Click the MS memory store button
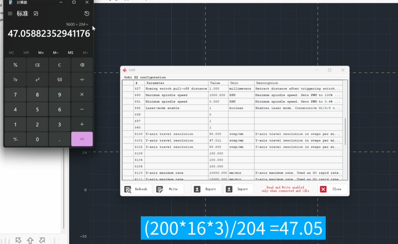The width and height of the screenshot is (398, 244). coord(71,53)
